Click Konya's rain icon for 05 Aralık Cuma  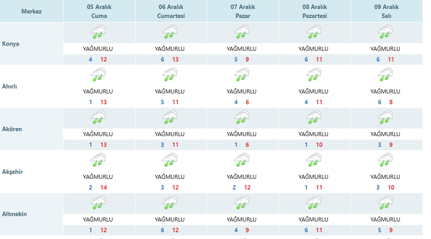[98, 32]
